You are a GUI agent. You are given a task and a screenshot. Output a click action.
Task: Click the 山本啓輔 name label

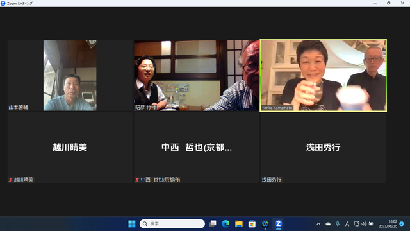pyautogui.click(x=19, y=107)
